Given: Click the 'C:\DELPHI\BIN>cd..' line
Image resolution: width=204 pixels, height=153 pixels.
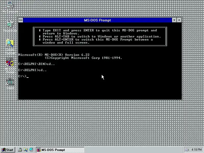Looking at the screenshot, I should tap(36, 64).
